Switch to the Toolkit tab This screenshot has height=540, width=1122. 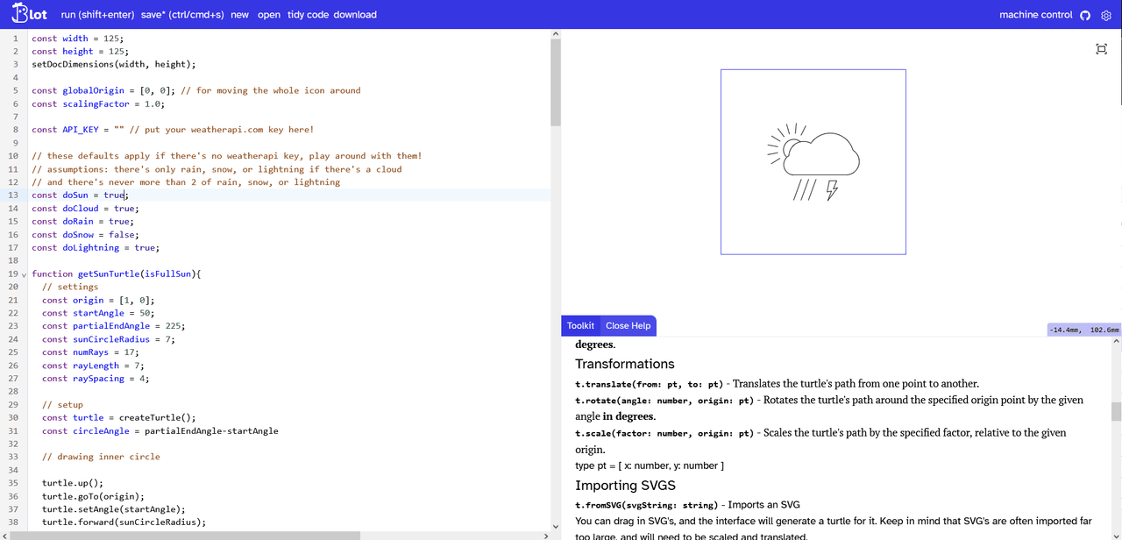coord(580,325)
